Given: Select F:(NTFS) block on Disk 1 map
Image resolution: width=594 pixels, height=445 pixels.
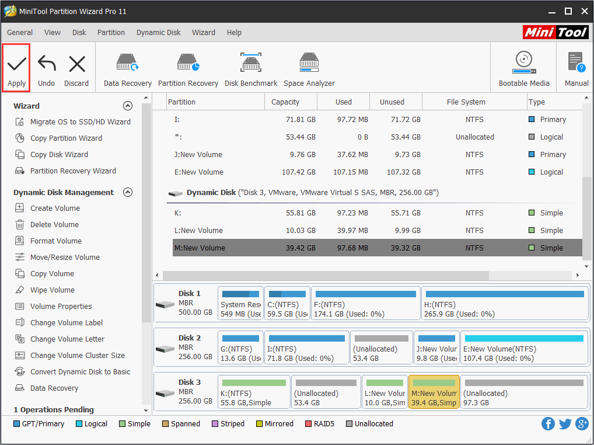Looking at the screenshot, I should click(366, 304).
